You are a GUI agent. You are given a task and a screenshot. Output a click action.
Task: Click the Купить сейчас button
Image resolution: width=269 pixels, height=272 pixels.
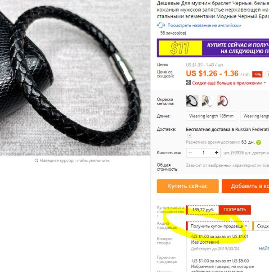(188, 186)
